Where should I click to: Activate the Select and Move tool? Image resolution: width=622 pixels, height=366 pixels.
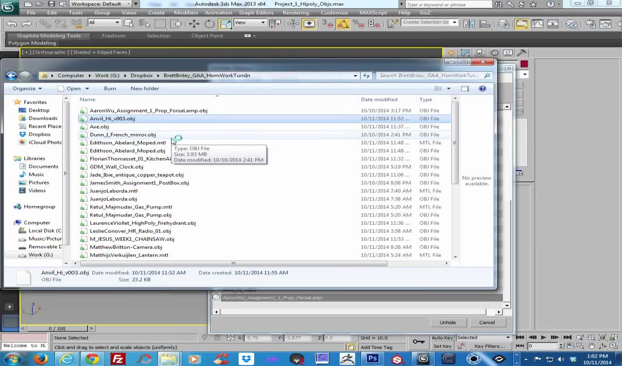[194, 23]
